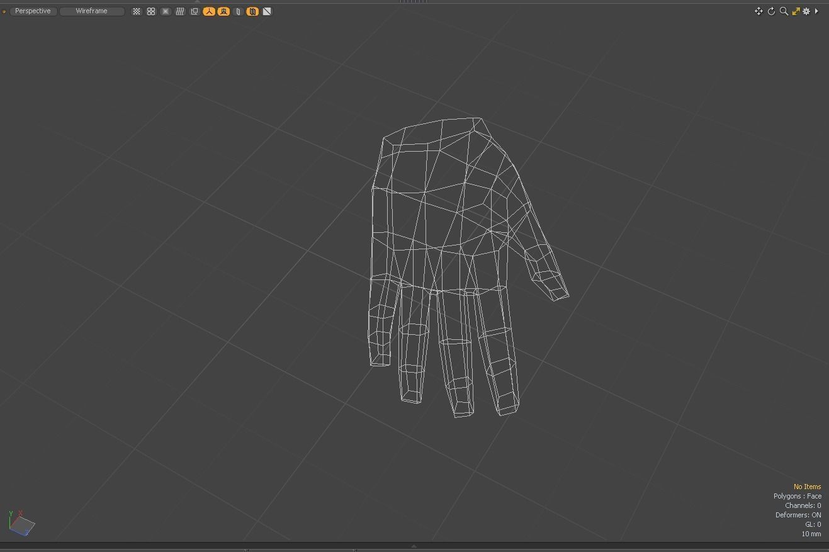Expand the viewport options with the right arrow
829x552 pixels.
[817, 11]
